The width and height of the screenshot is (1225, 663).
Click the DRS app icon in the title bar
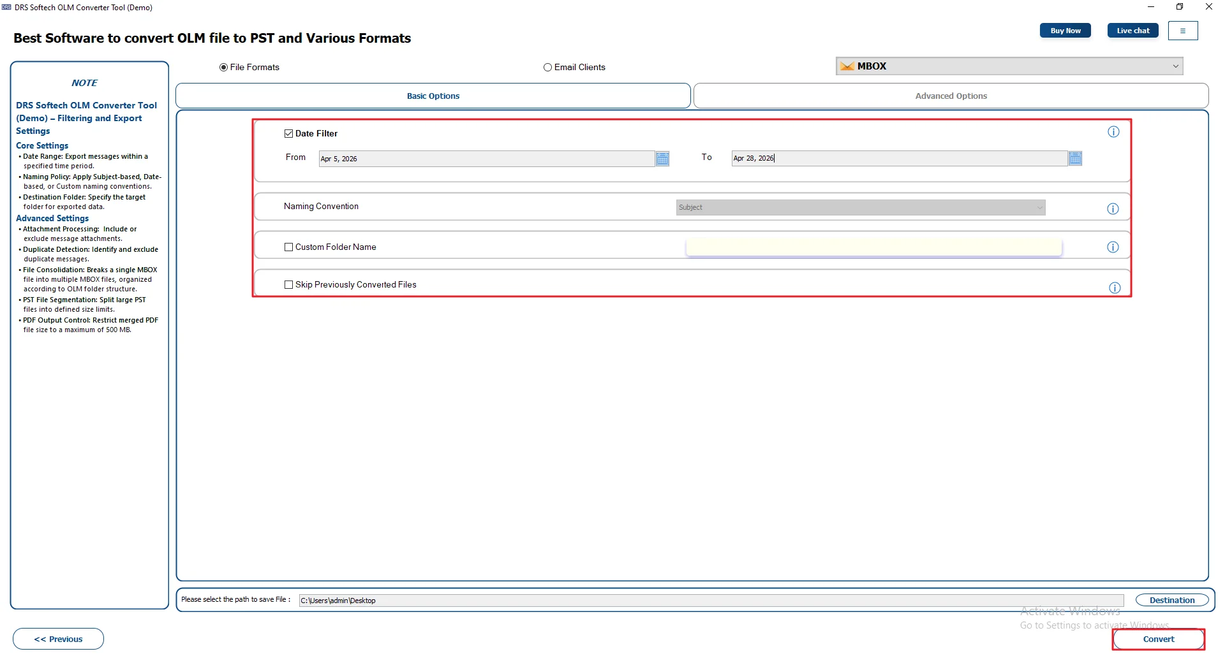tap(6, 7)
